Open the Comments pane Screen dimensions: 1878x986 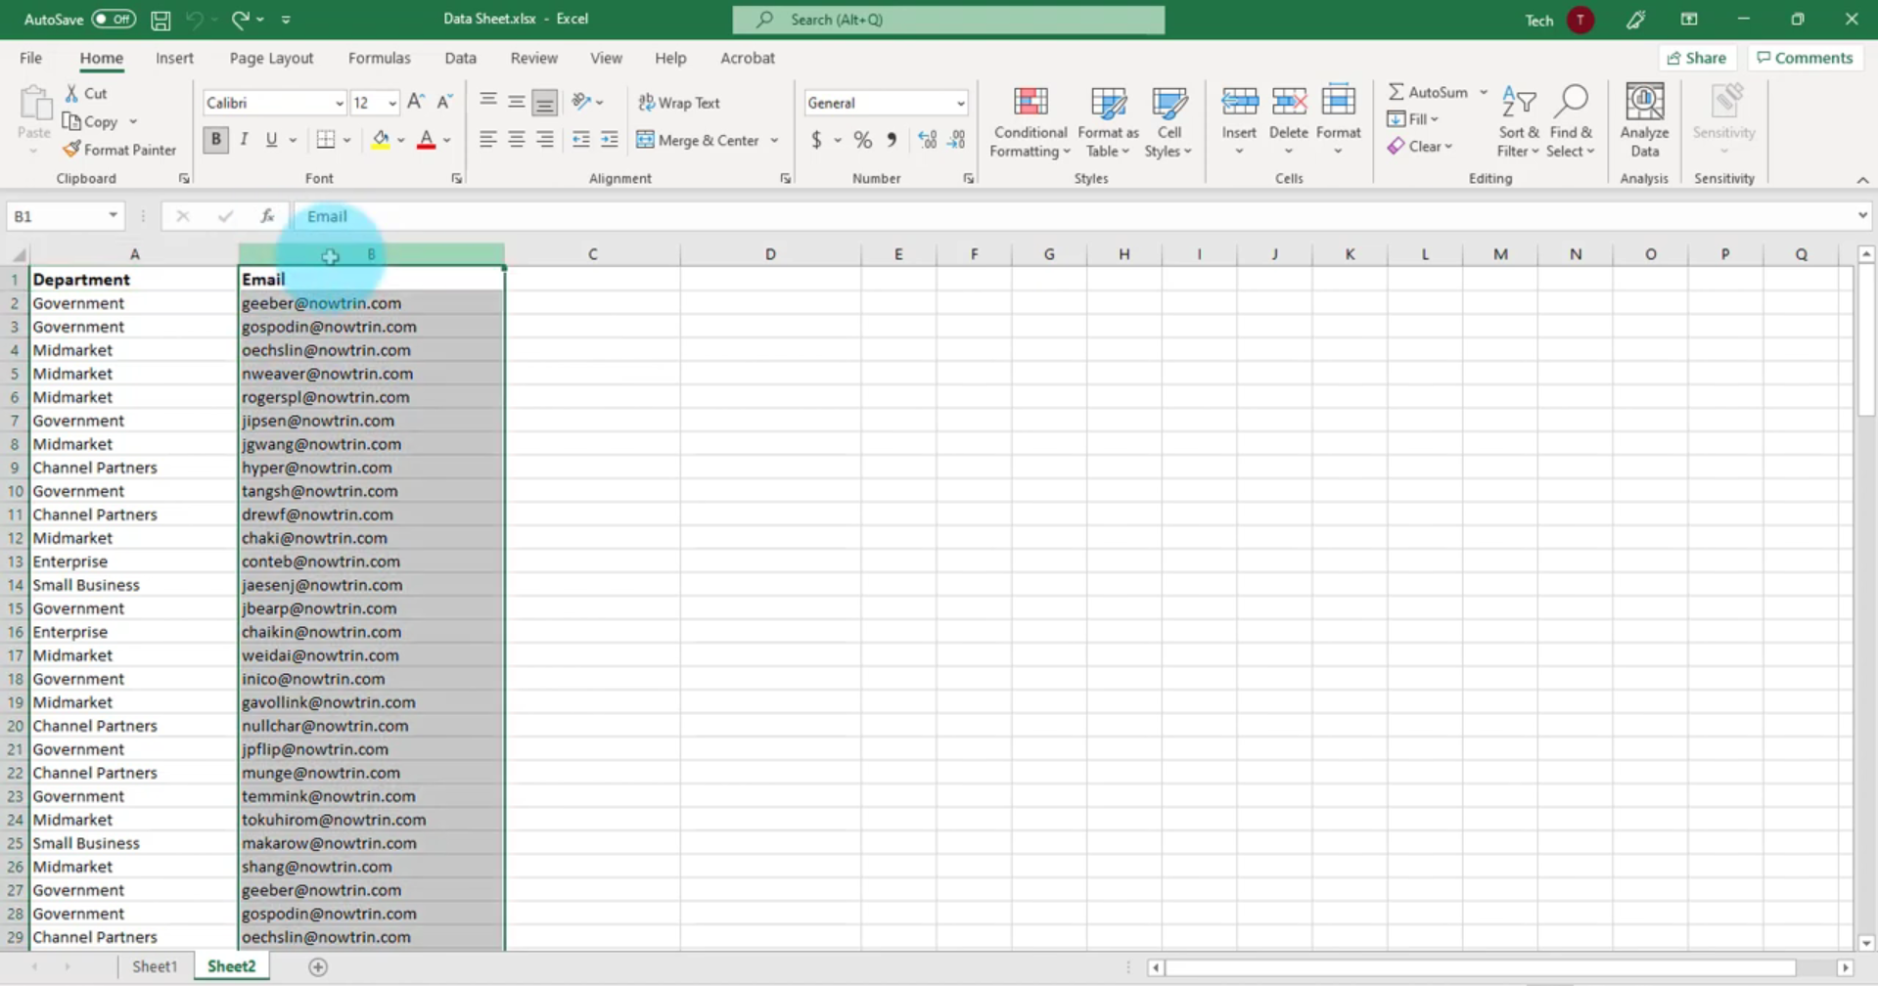click(1805, 58)
